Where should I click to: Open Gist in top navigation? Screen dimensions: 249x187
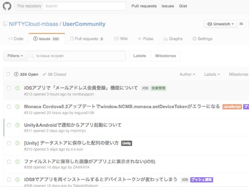point(183,6)
